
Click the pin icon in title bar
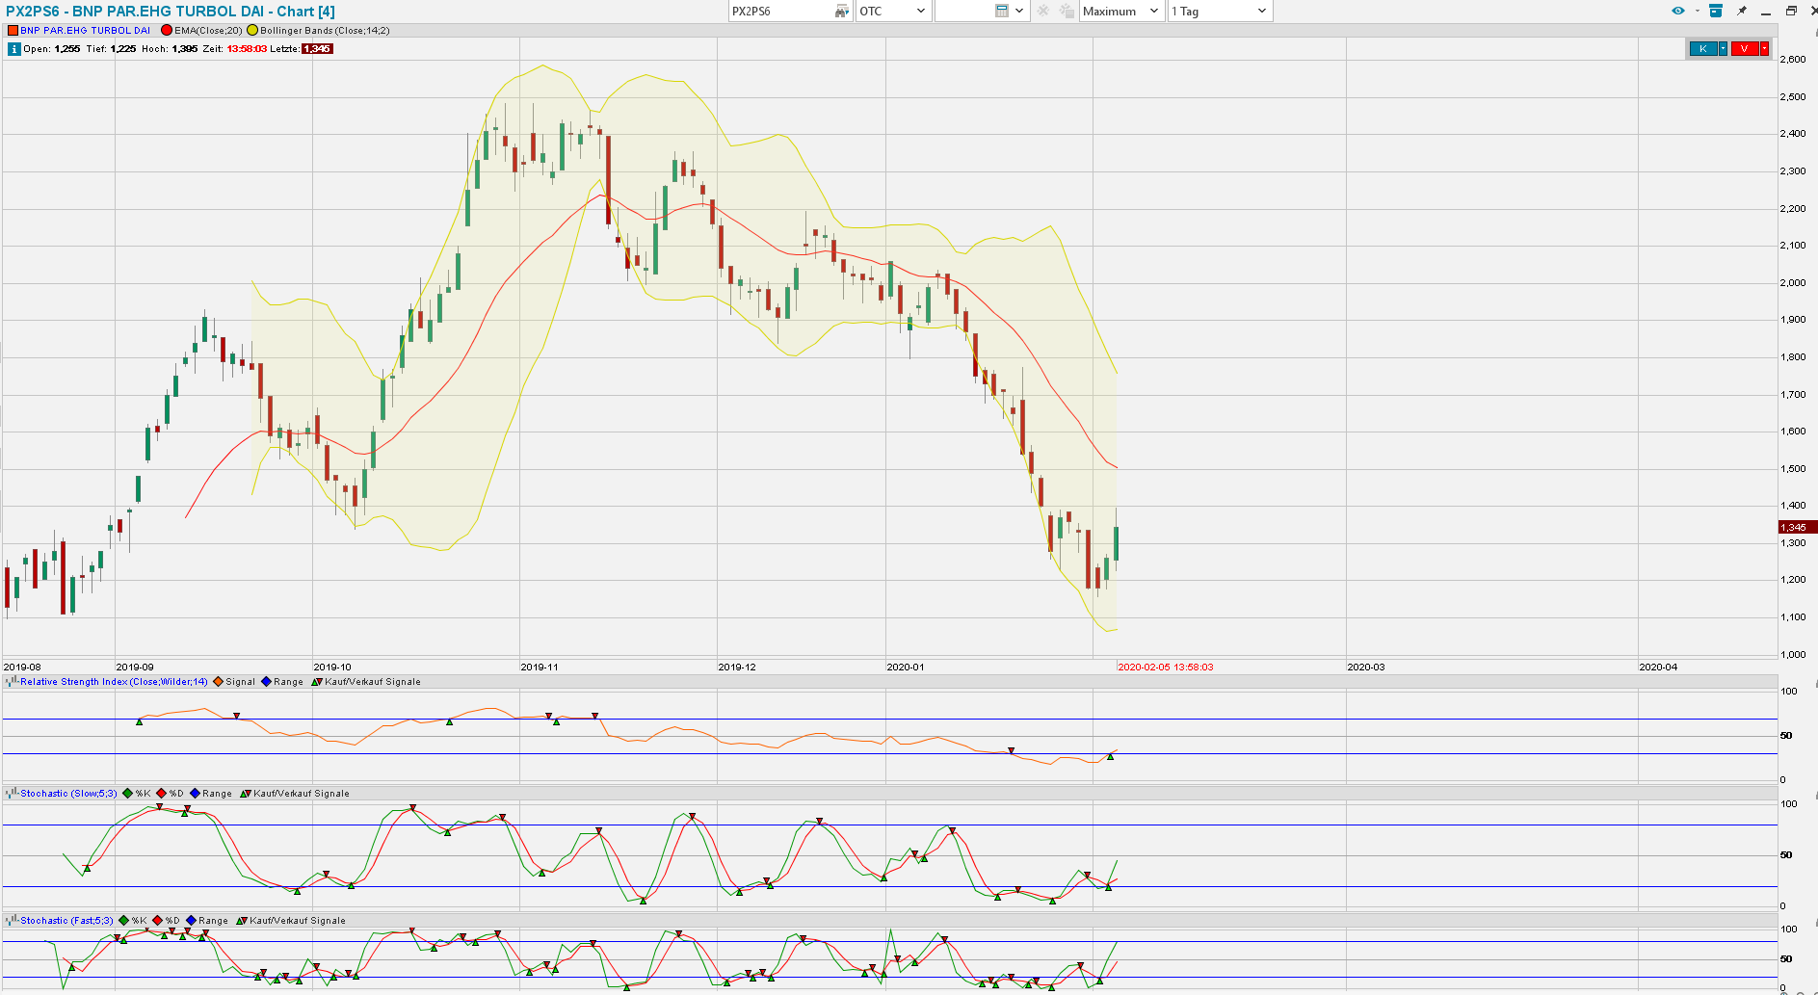pos(1742,12)
